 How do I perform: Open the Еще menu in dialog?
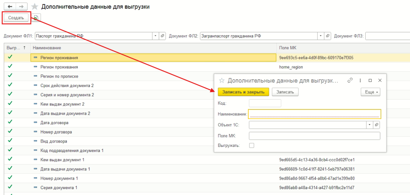[370, 92]
